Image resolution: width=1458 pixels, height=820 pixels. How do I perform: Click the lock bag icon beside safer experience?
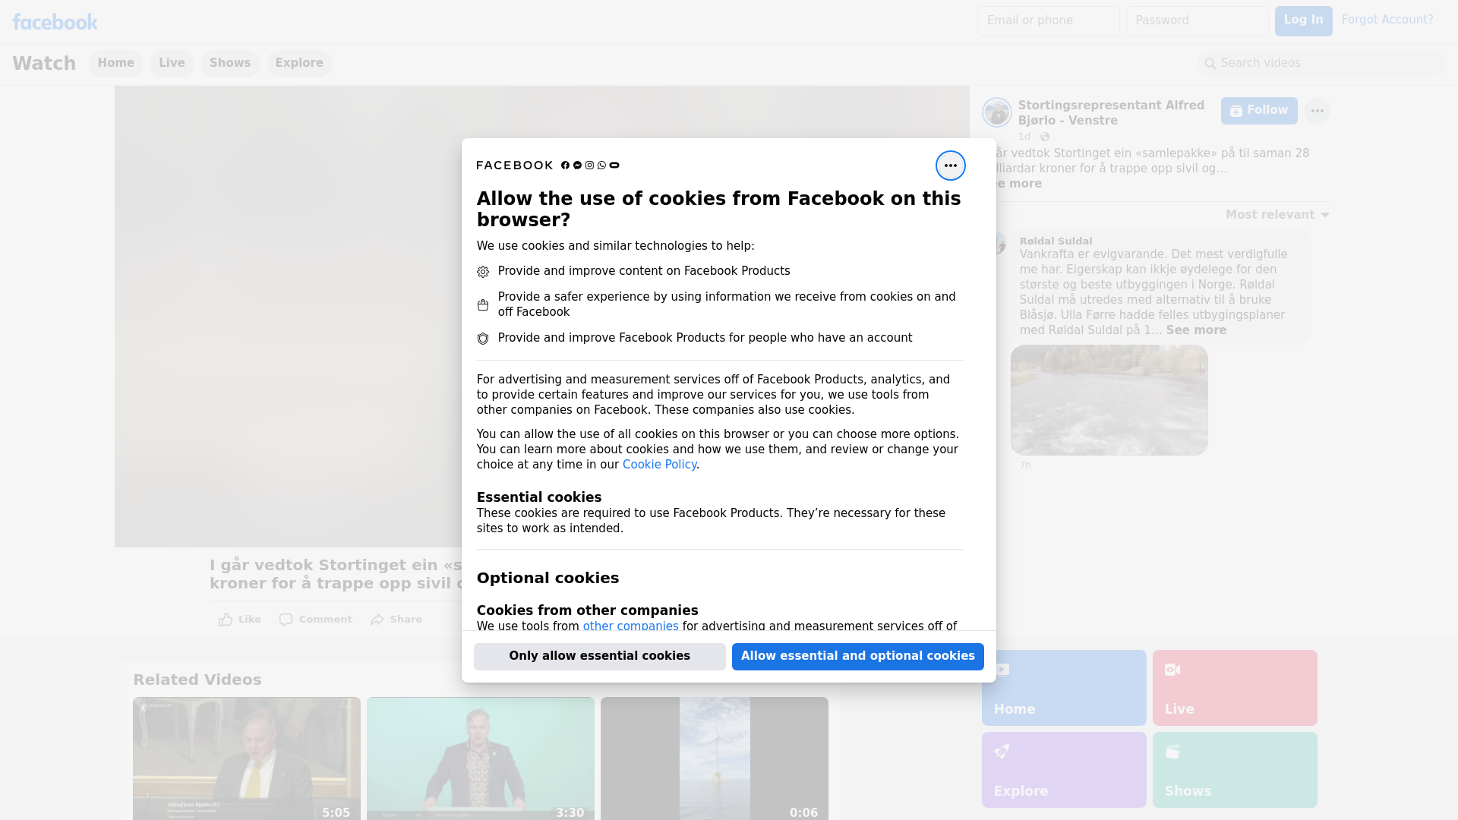(x=483, y=305)
